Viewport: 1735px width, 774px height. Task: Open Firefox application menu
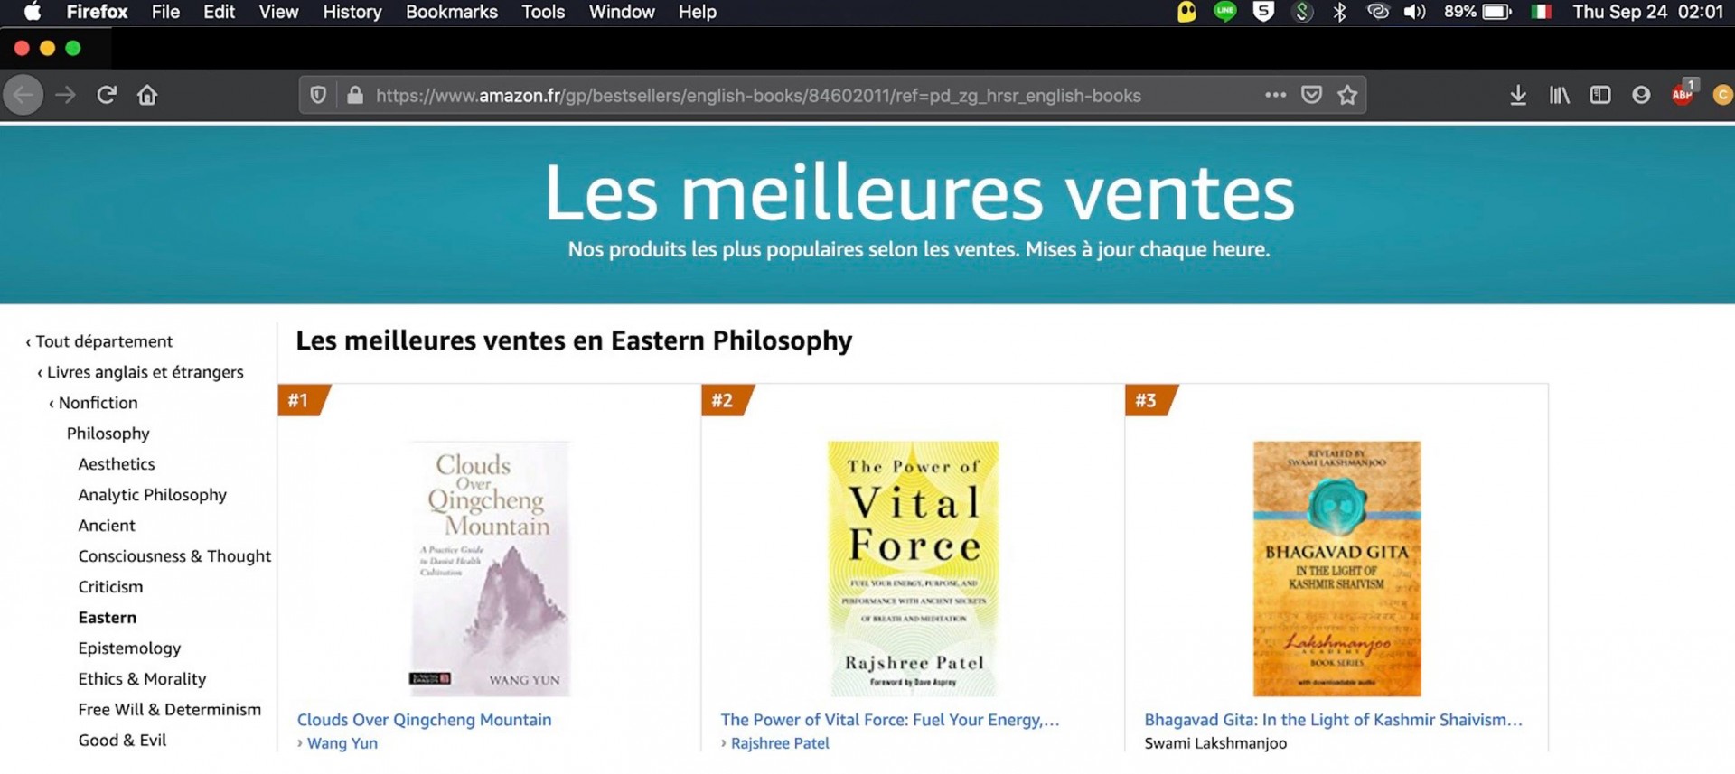click(97, 12)
